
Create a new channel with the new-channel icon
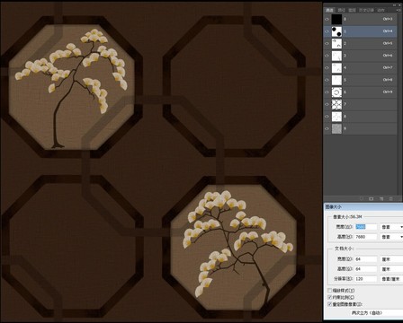(x=381, y=198)
